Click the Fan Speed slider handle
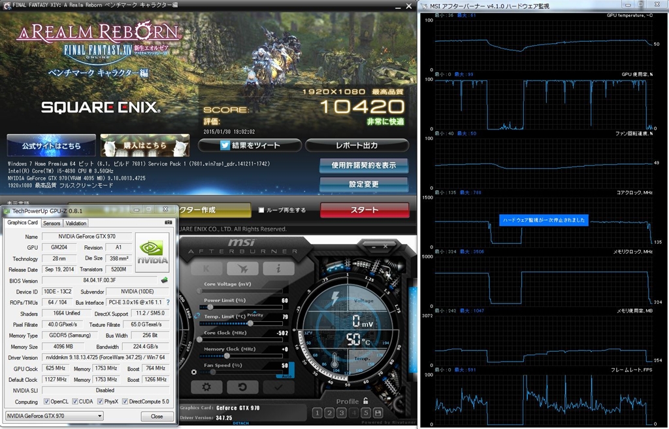The image size is (669, 429). click(213, 371)
